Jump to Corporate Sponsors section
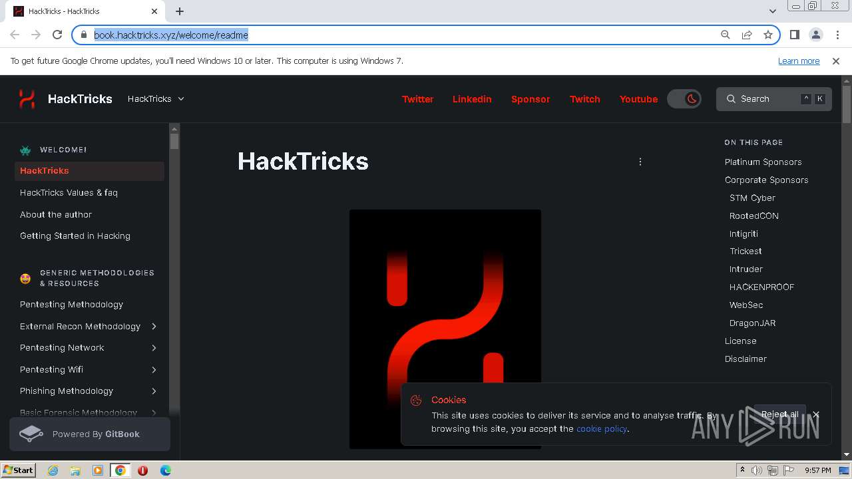 [766, 180]
